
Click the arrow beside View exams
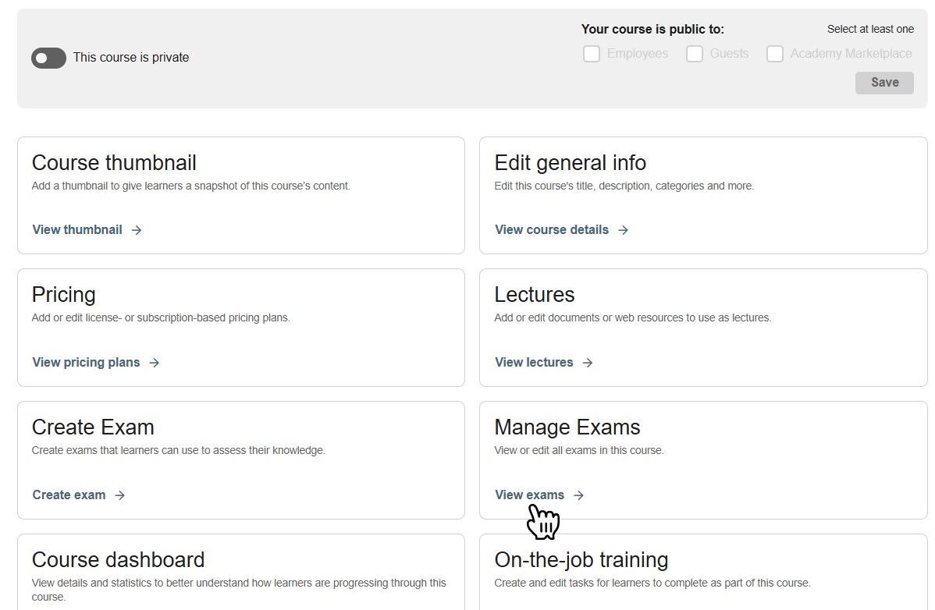(x=578, y=495)
